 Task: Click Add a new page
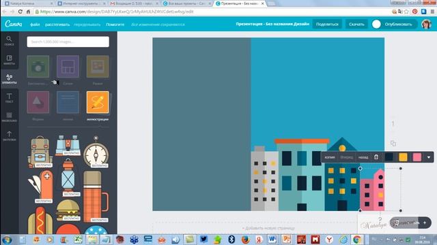pos(268,228)
